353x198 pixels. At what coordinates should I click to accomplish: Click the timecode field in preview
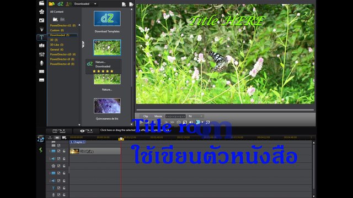pyautogui.click(x=175, y=116)
